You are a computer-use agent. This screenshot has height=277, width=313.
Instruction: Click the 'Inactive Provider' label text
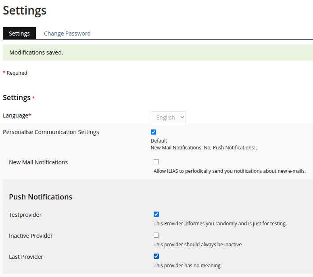coord(31,236)
